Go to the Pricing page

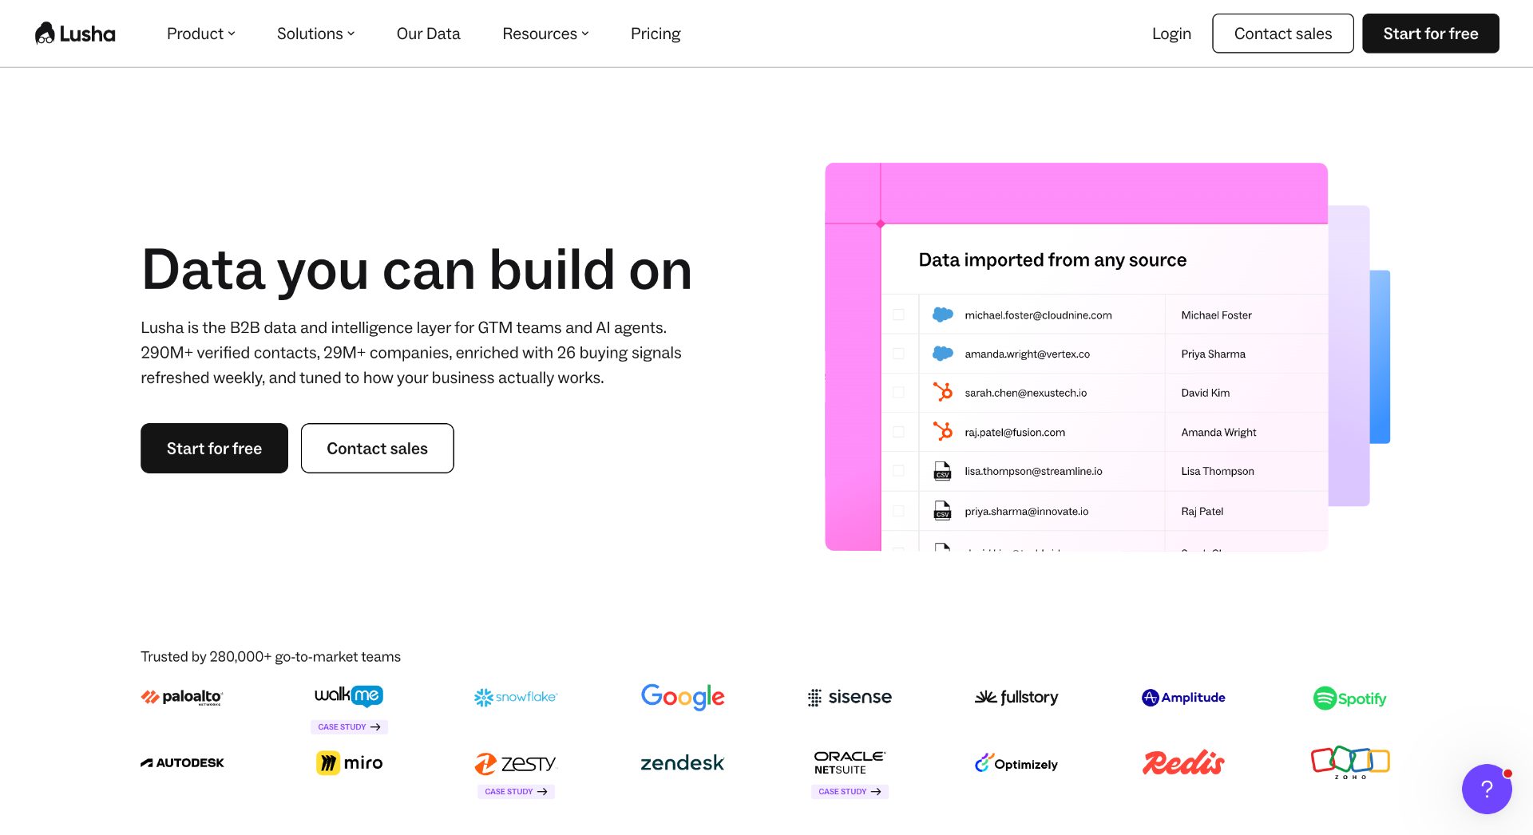pos(656,34)
